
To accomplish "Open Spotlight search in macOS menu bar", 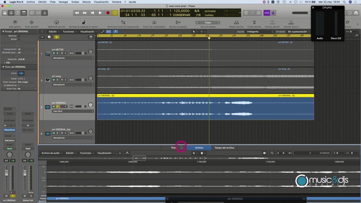I will [x=344, y=2].
